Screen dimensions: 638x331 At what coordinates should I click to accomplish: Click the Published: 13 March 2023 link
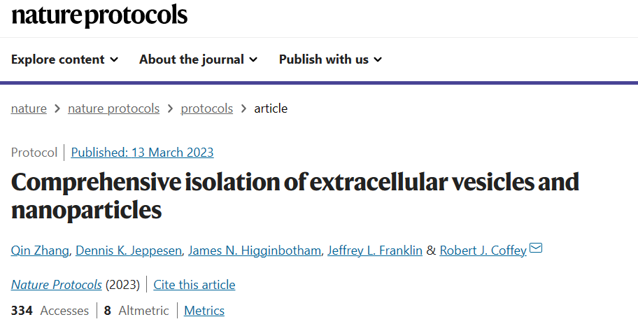coord(142,153)
